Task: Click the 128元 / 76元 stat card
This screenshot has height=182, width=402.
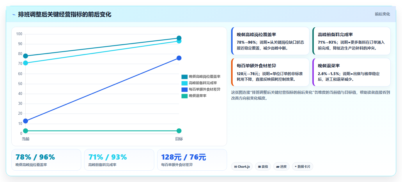Action: (x=192, y=160)
